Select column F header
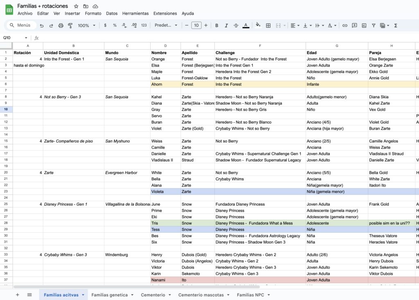 (x=260, y=46)
